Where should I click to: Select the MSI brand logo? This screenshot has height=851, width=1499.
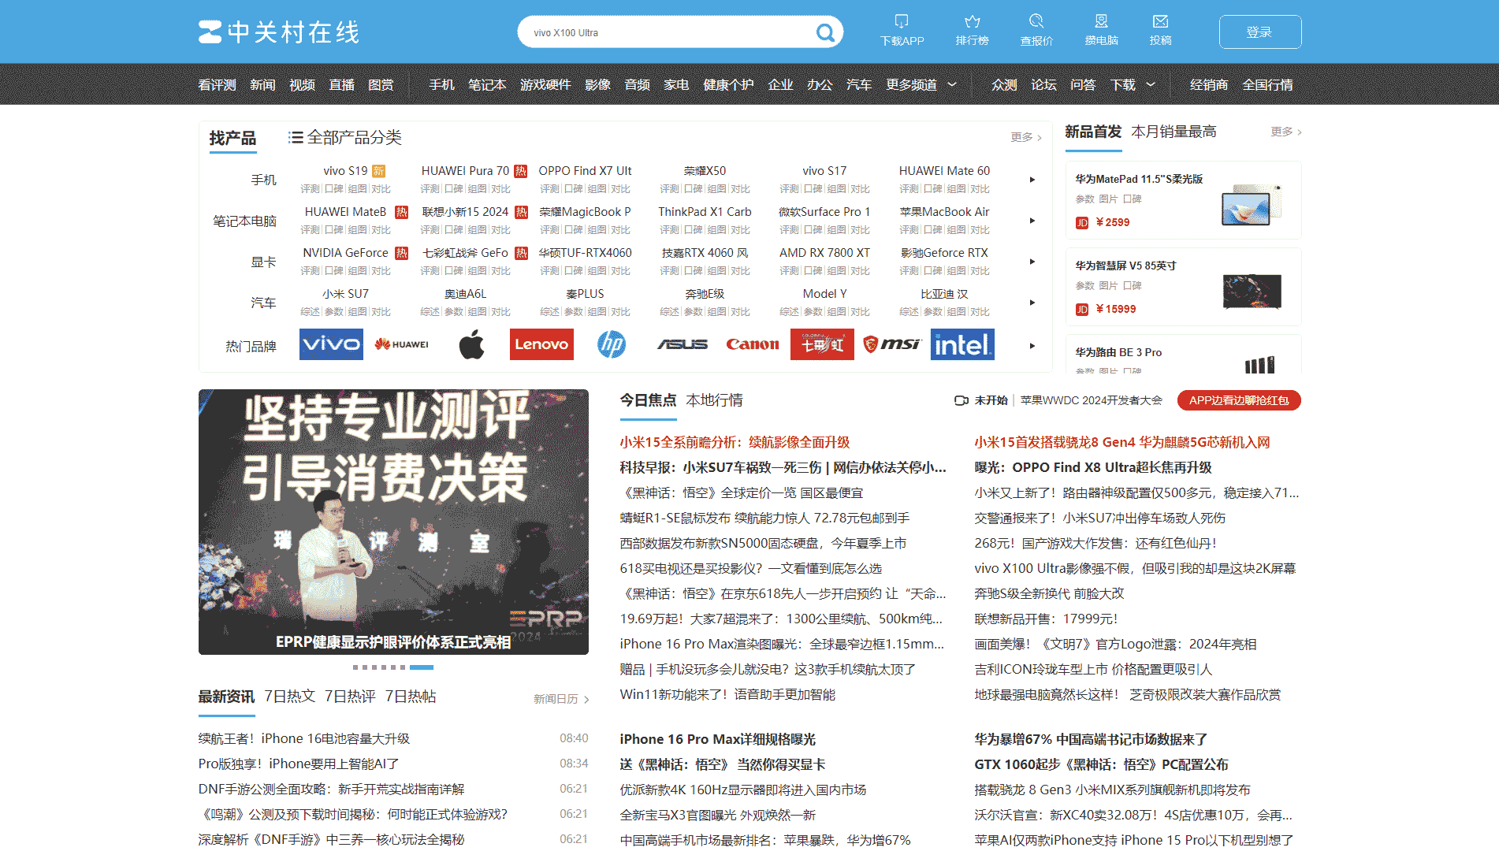[892, 344]
